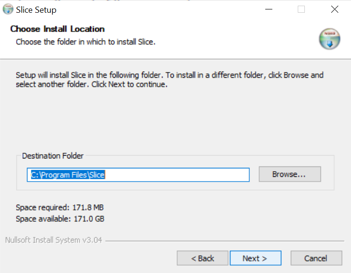Click the Space available 171.0 GB text
Viewport: 351px width, 273px height.
pos(60,219)
